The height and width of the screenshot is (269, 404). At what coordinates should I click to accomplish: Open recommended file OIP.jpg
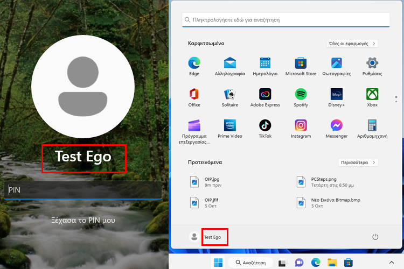206,182
